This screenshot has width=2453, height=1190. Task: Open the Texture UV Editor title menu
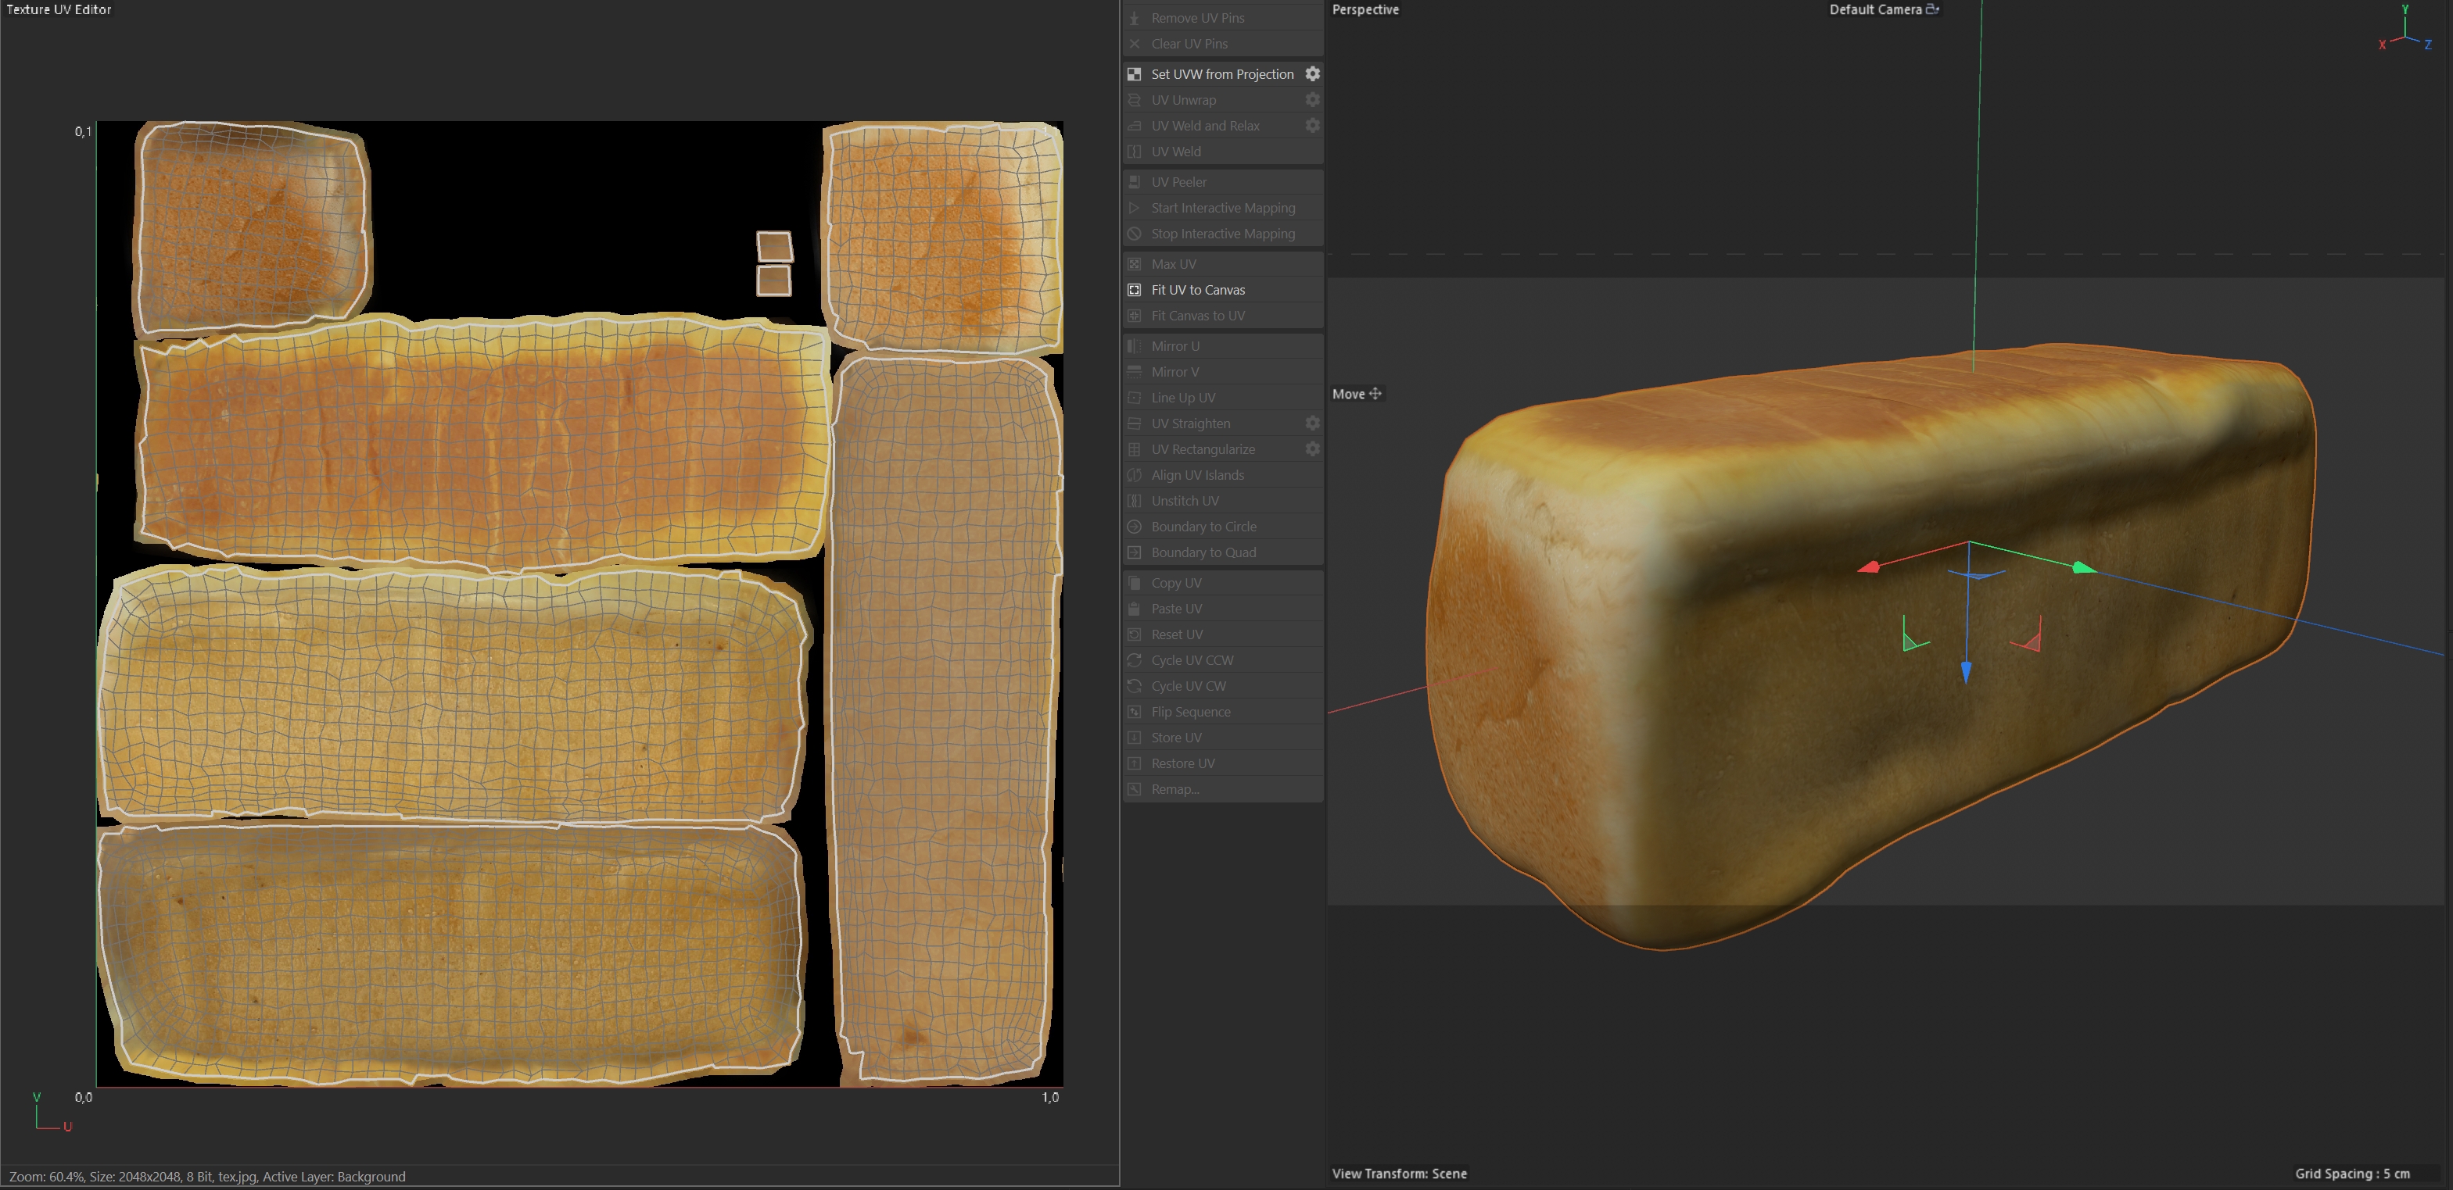point(59,9)
